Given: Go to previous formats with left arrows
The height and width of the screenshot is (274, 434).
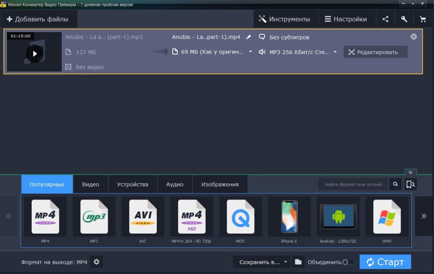Looking at the screenshot, I should (x=9, y=216).
